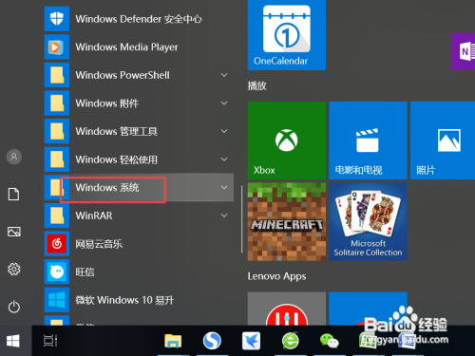Click the Windows 管理工具 folder icon
The image size is (475, 356).
pos(57,131)
